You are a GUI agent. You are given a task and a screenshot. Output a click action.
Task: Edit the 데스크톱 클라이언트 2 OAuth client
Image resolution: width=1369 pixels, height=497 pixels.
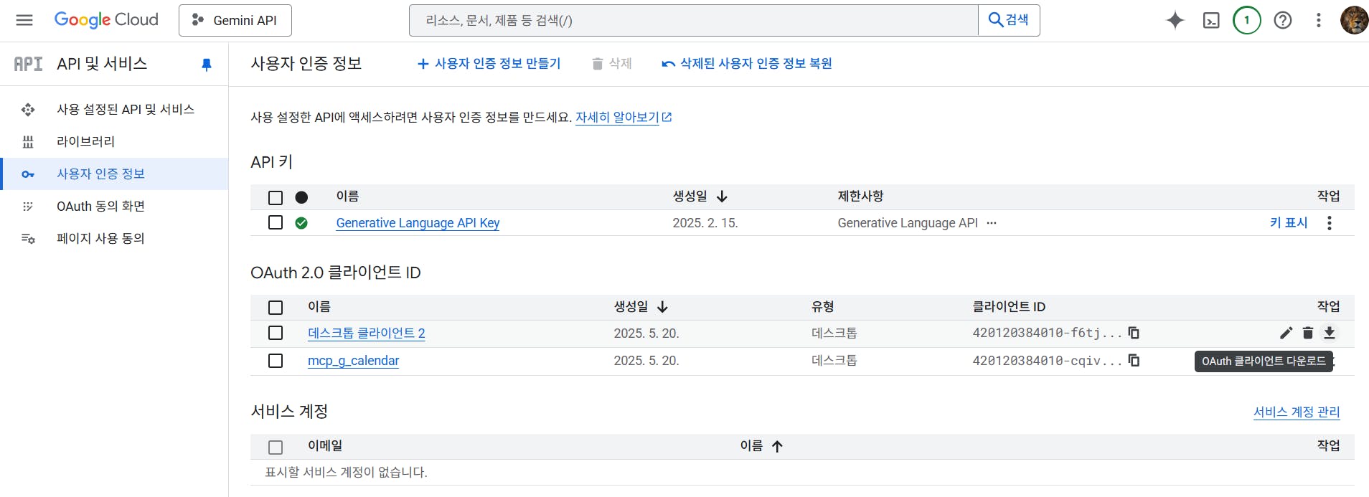point(1286,333)
